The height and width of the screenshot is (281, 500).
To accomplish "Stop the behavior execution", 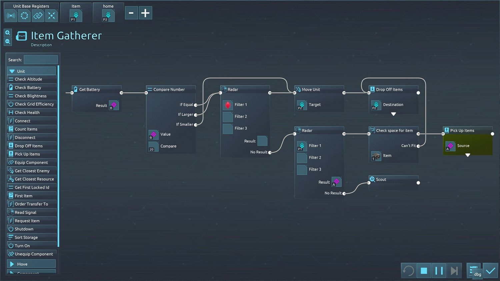I will click(424, 271).
